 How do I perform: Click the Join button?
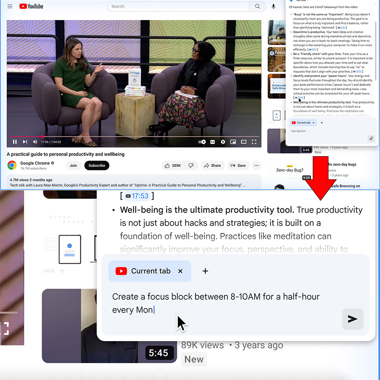coord(73,166)
